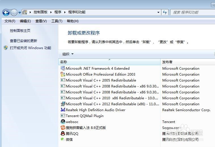Click the Back navigation arrow button
The width and height of the screenshot is (215, 147).
click(6, 12)
